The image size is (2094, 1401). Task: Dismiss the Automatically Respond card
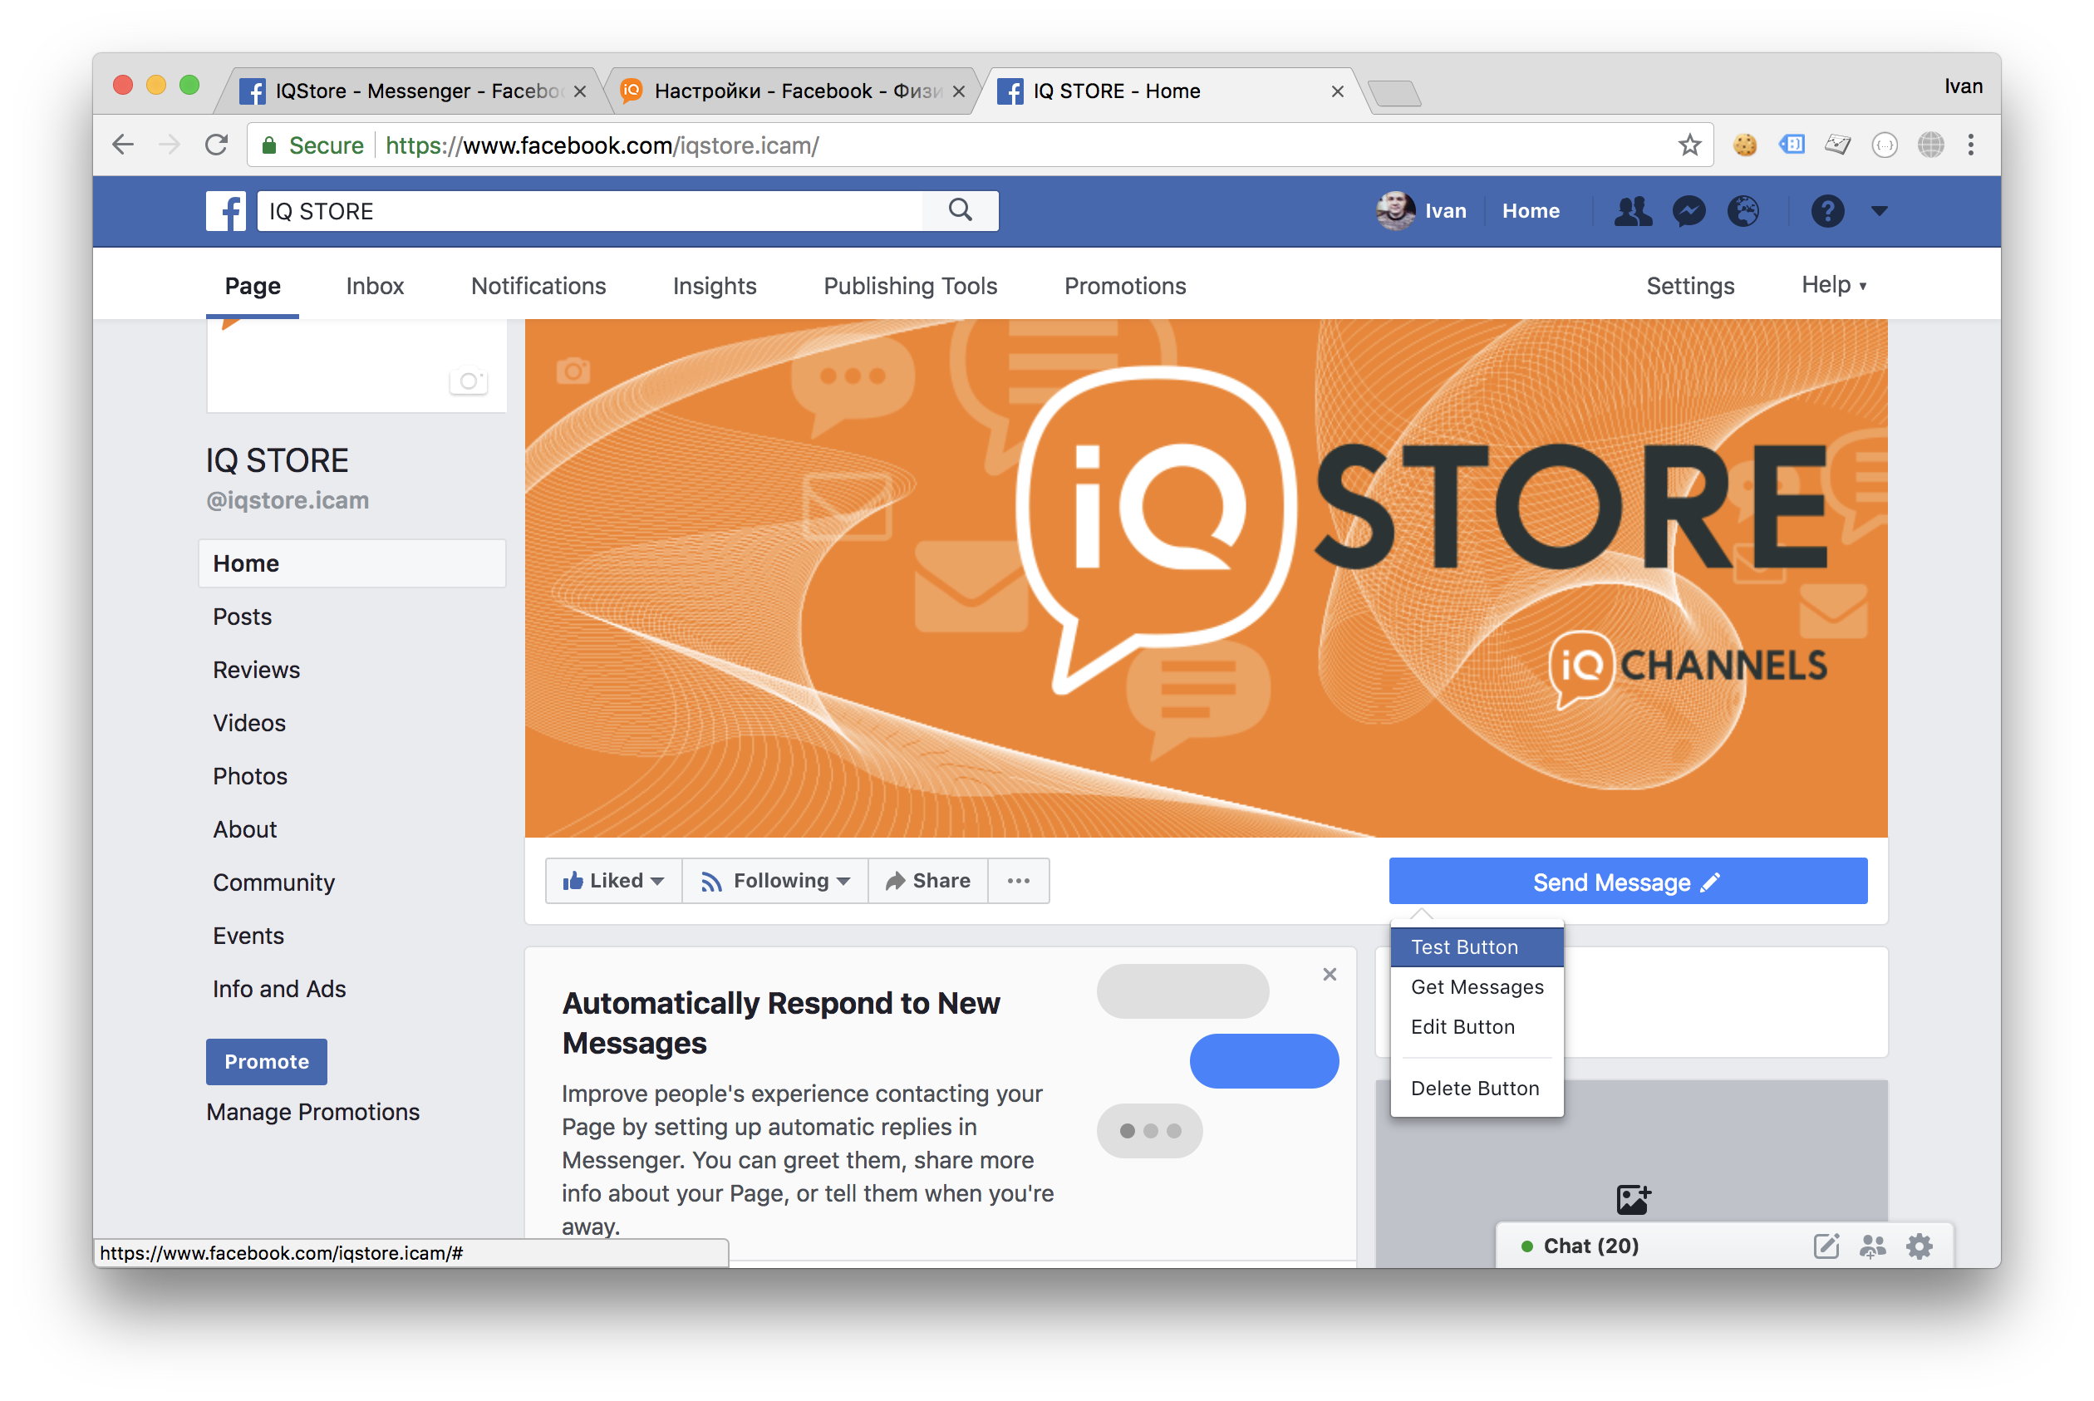tap(1330, 974)
